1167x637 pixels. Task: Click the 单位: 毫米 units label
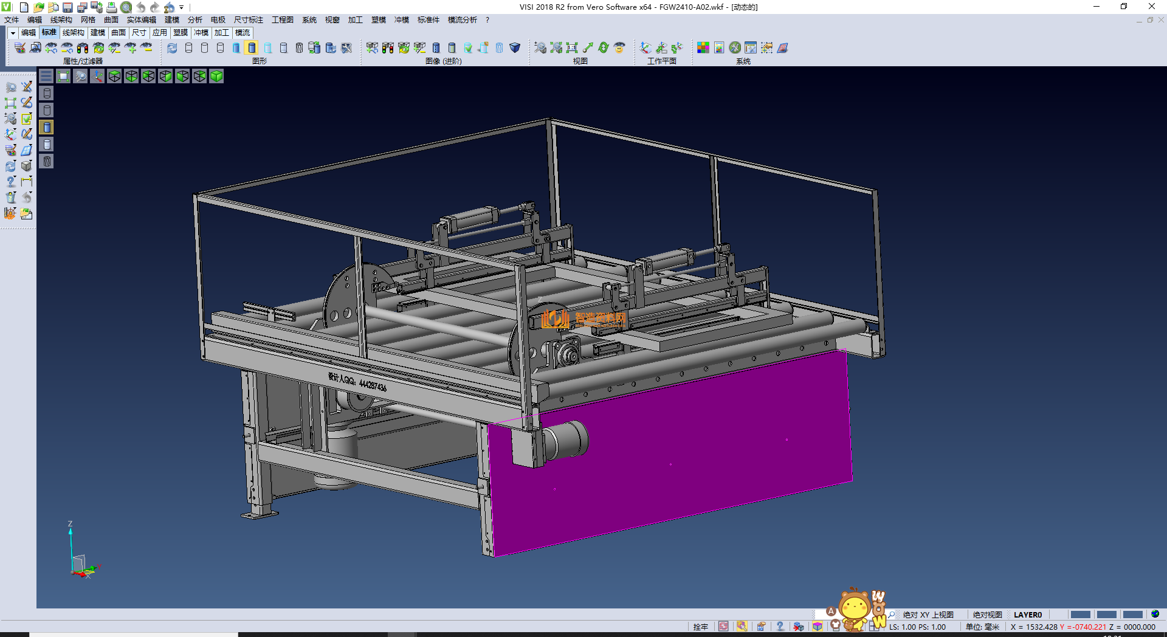982,627
